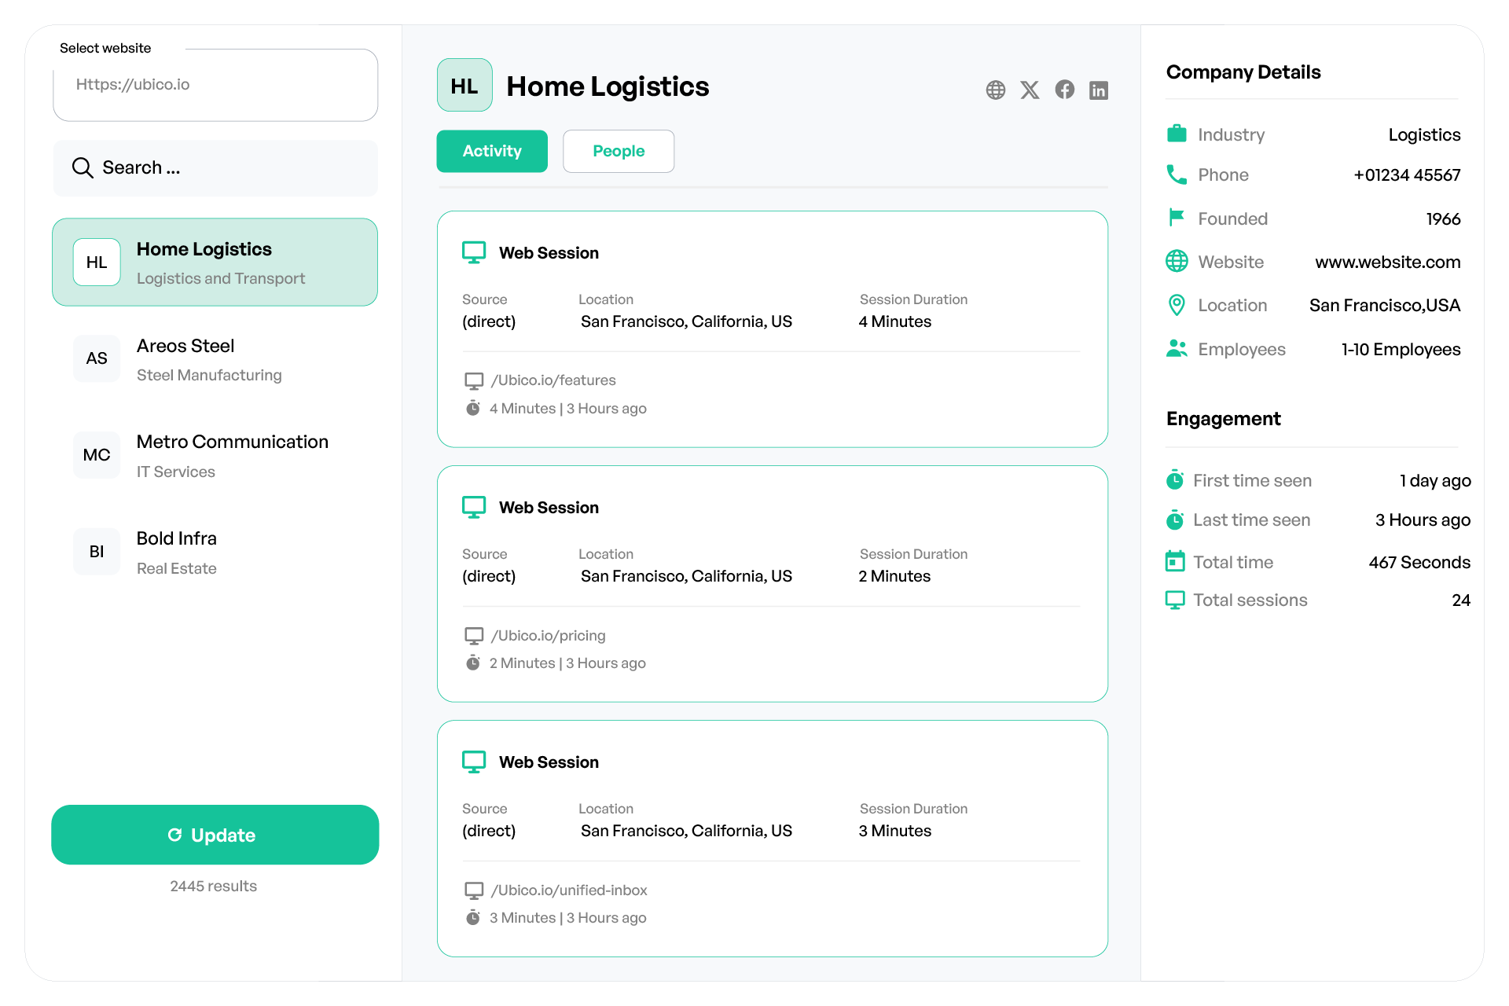1509x1006 pixels.
Task: Open the company LinkedIn page icon
Action: coord(1099,90)
